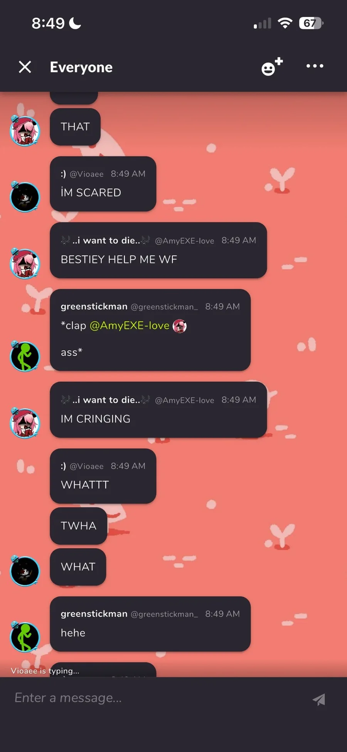Tap the paper plane send icon
Screen dimensions: 347x752
click(319, 699)
